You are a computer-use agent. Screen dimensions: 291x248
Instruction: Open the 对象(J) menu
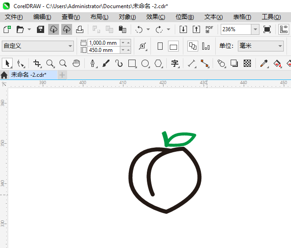coord(127,17)
